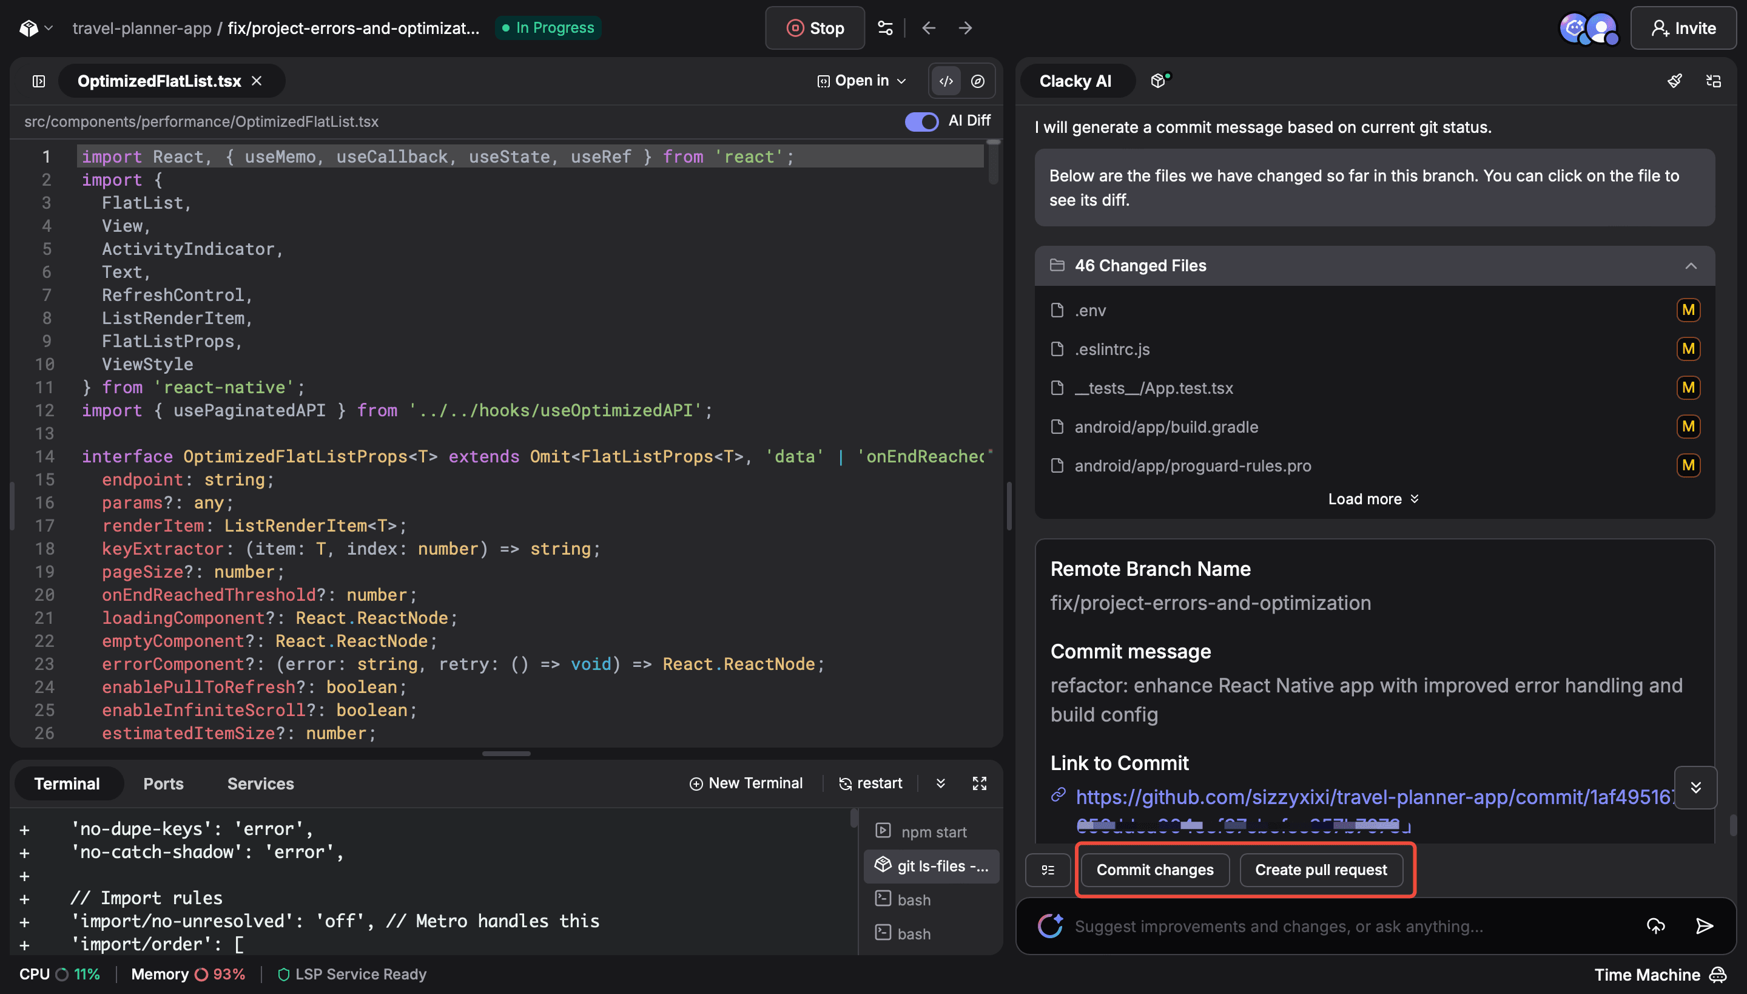Click the CPU 11% usage indicator

click(59, 975)
